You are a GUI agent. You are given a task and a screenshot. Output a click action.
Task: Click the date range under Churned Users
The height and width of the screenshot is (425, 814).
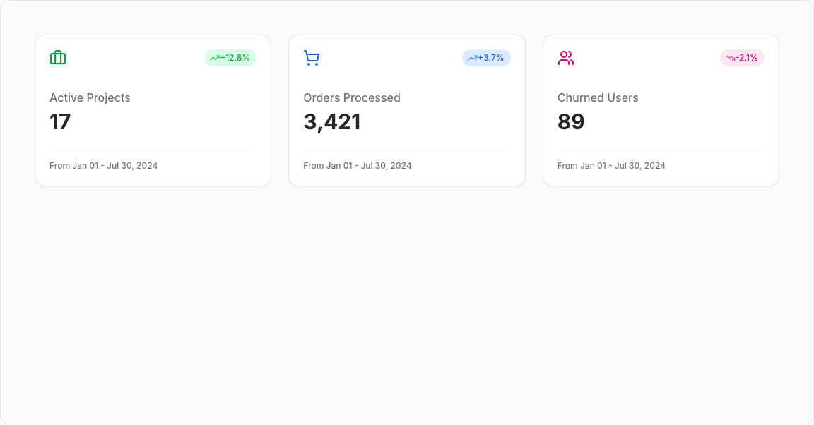[611, 166]
